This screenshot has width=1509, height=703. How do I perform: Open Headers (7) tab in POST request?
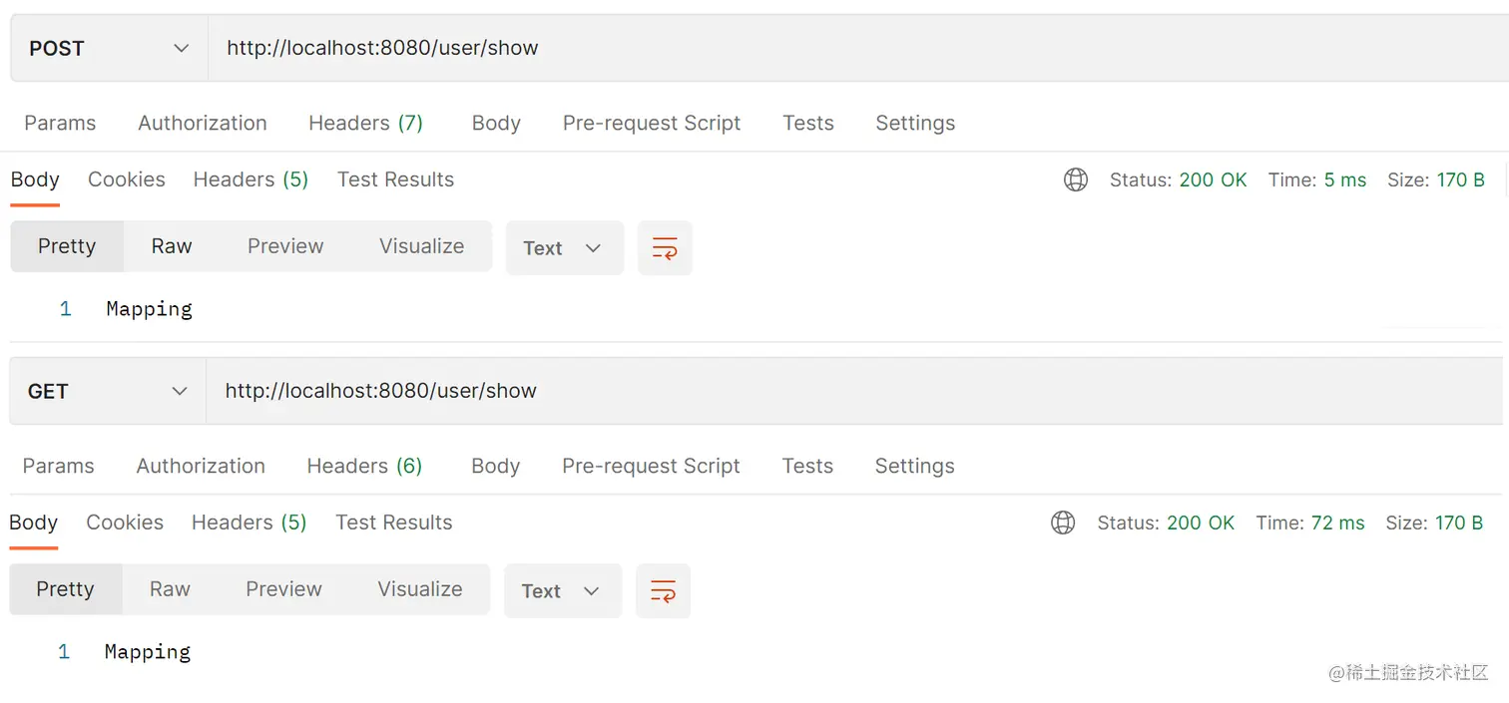click(365, 123)
